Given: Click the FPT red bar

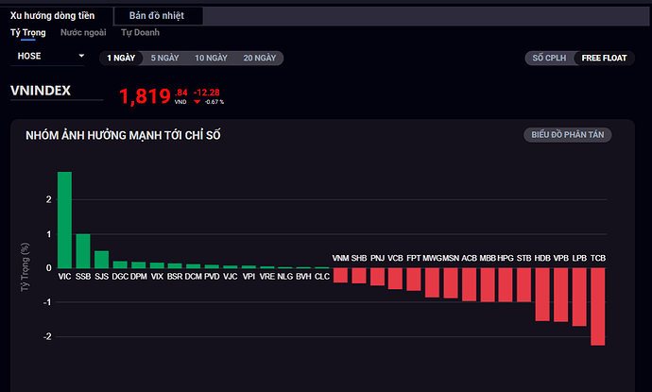Looking at the screenshot, I should tap(414, 280).
